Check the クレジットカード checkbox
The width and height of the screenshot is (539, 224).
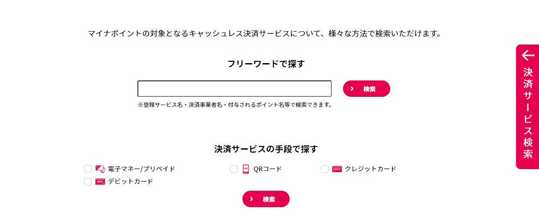click(325, 169)
